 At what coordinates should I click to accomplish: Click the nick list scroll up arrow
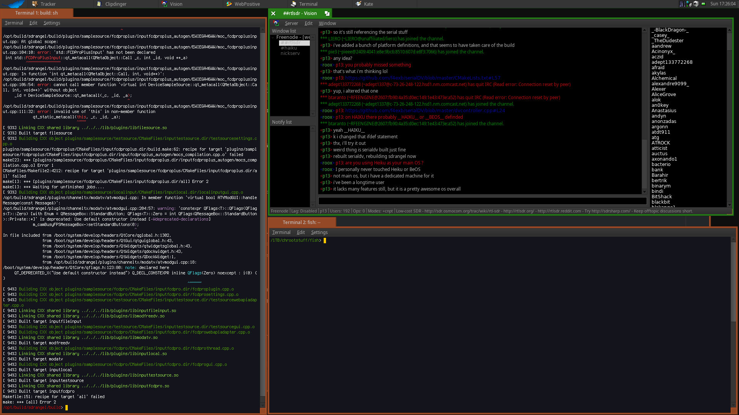pyautogui.click(x=729, y=30)
